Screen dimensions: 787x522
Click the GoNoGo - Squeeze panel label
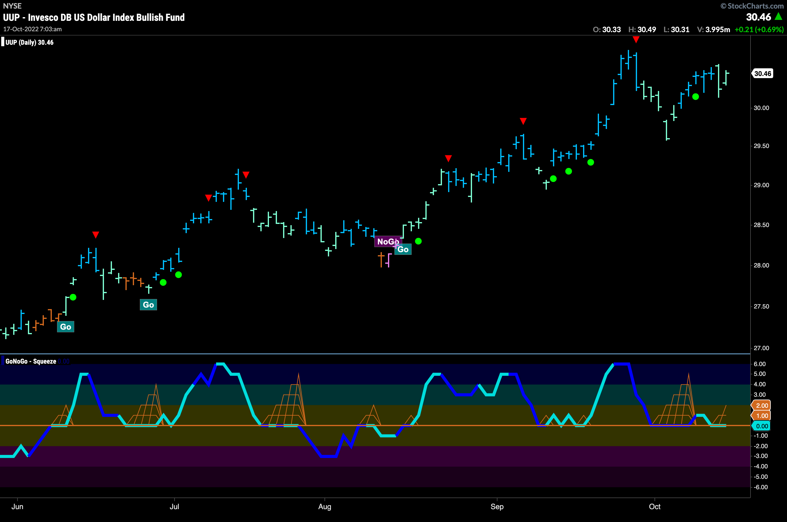click(31, 361)
